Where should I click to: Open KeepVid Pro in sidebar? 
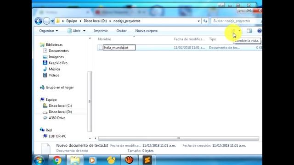[x=58, y=63]
